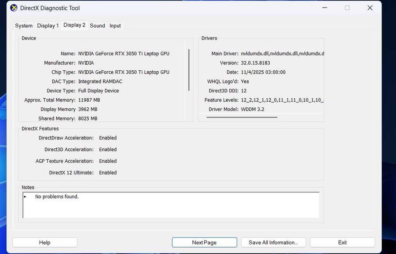Image resolution: width=396 pixels, height=254 pixels.
Task: Click the Next Page button
Action: coord(204,243)
